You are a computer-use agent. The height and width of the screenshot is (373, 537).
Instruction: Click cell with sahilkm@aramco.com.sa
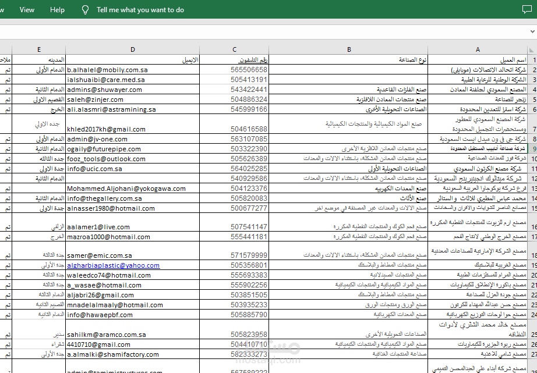(x=133, y=329)
